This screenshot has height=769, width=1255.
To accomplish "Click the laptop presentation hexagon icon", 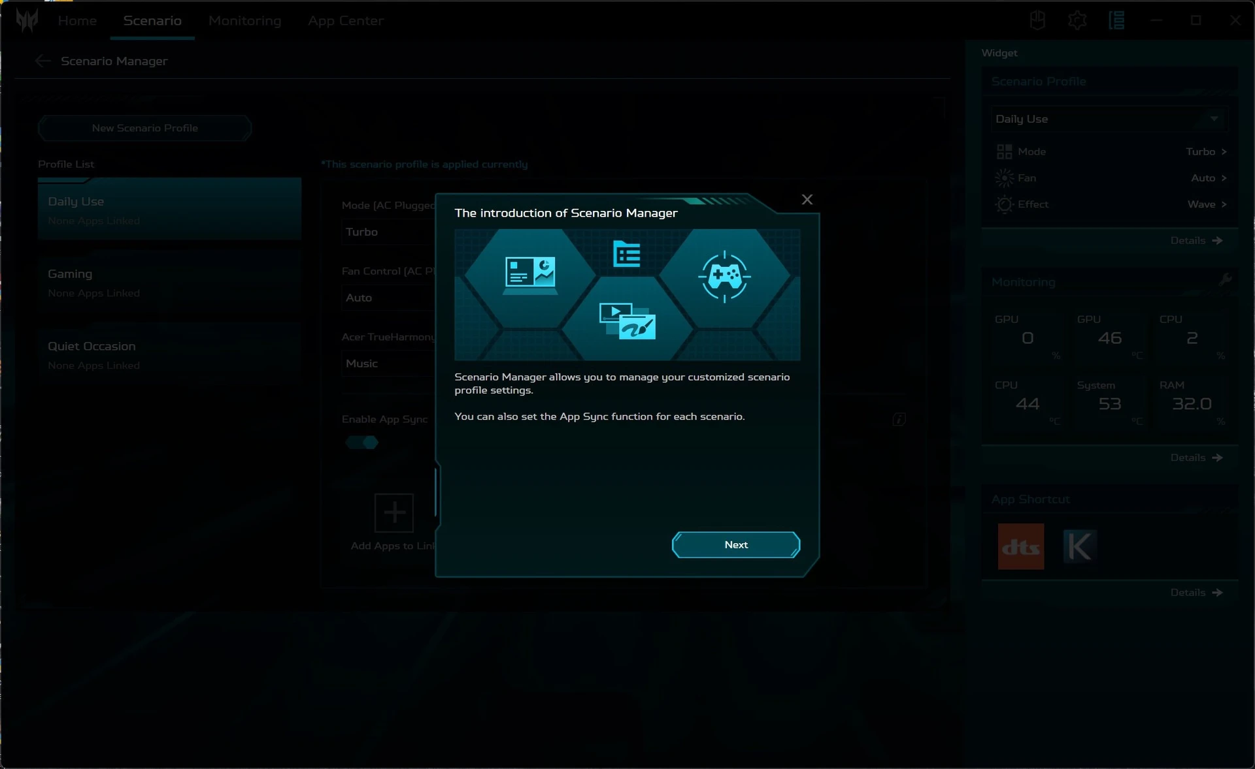I will point(530,275).
